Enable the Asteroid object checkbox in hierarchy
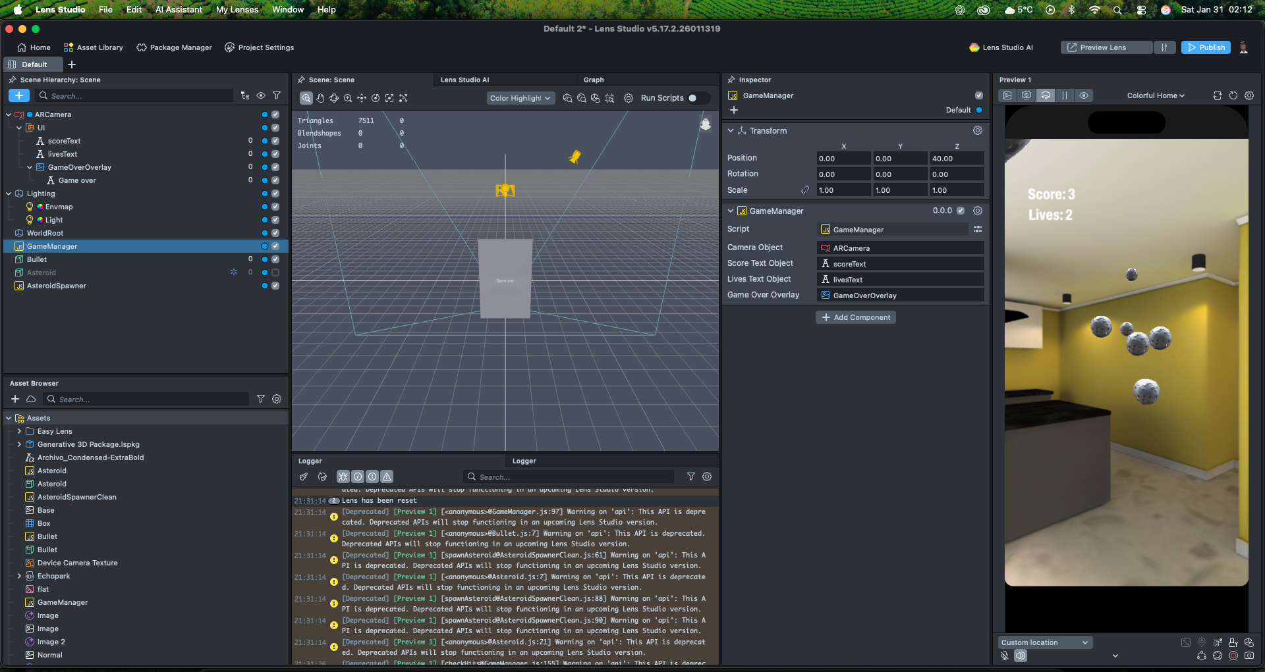This screenshot has height=672, width=1265. (275, 272)
